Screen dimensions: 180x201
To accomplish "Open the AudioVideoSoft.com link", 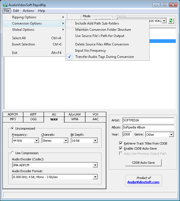I will [x=143, y=182].
